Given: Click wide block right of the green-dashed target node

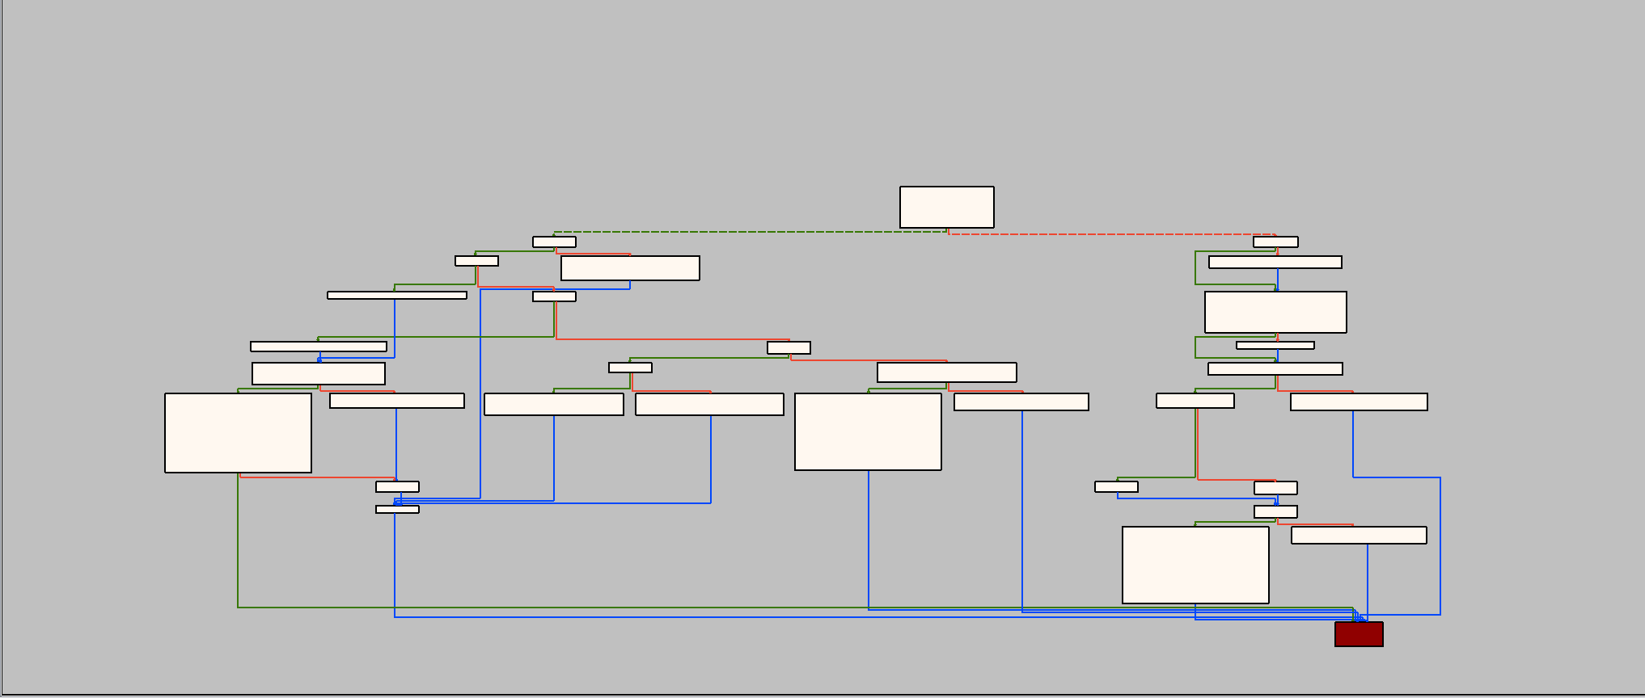Looking at the screenshot, I should tap(630, 268).
